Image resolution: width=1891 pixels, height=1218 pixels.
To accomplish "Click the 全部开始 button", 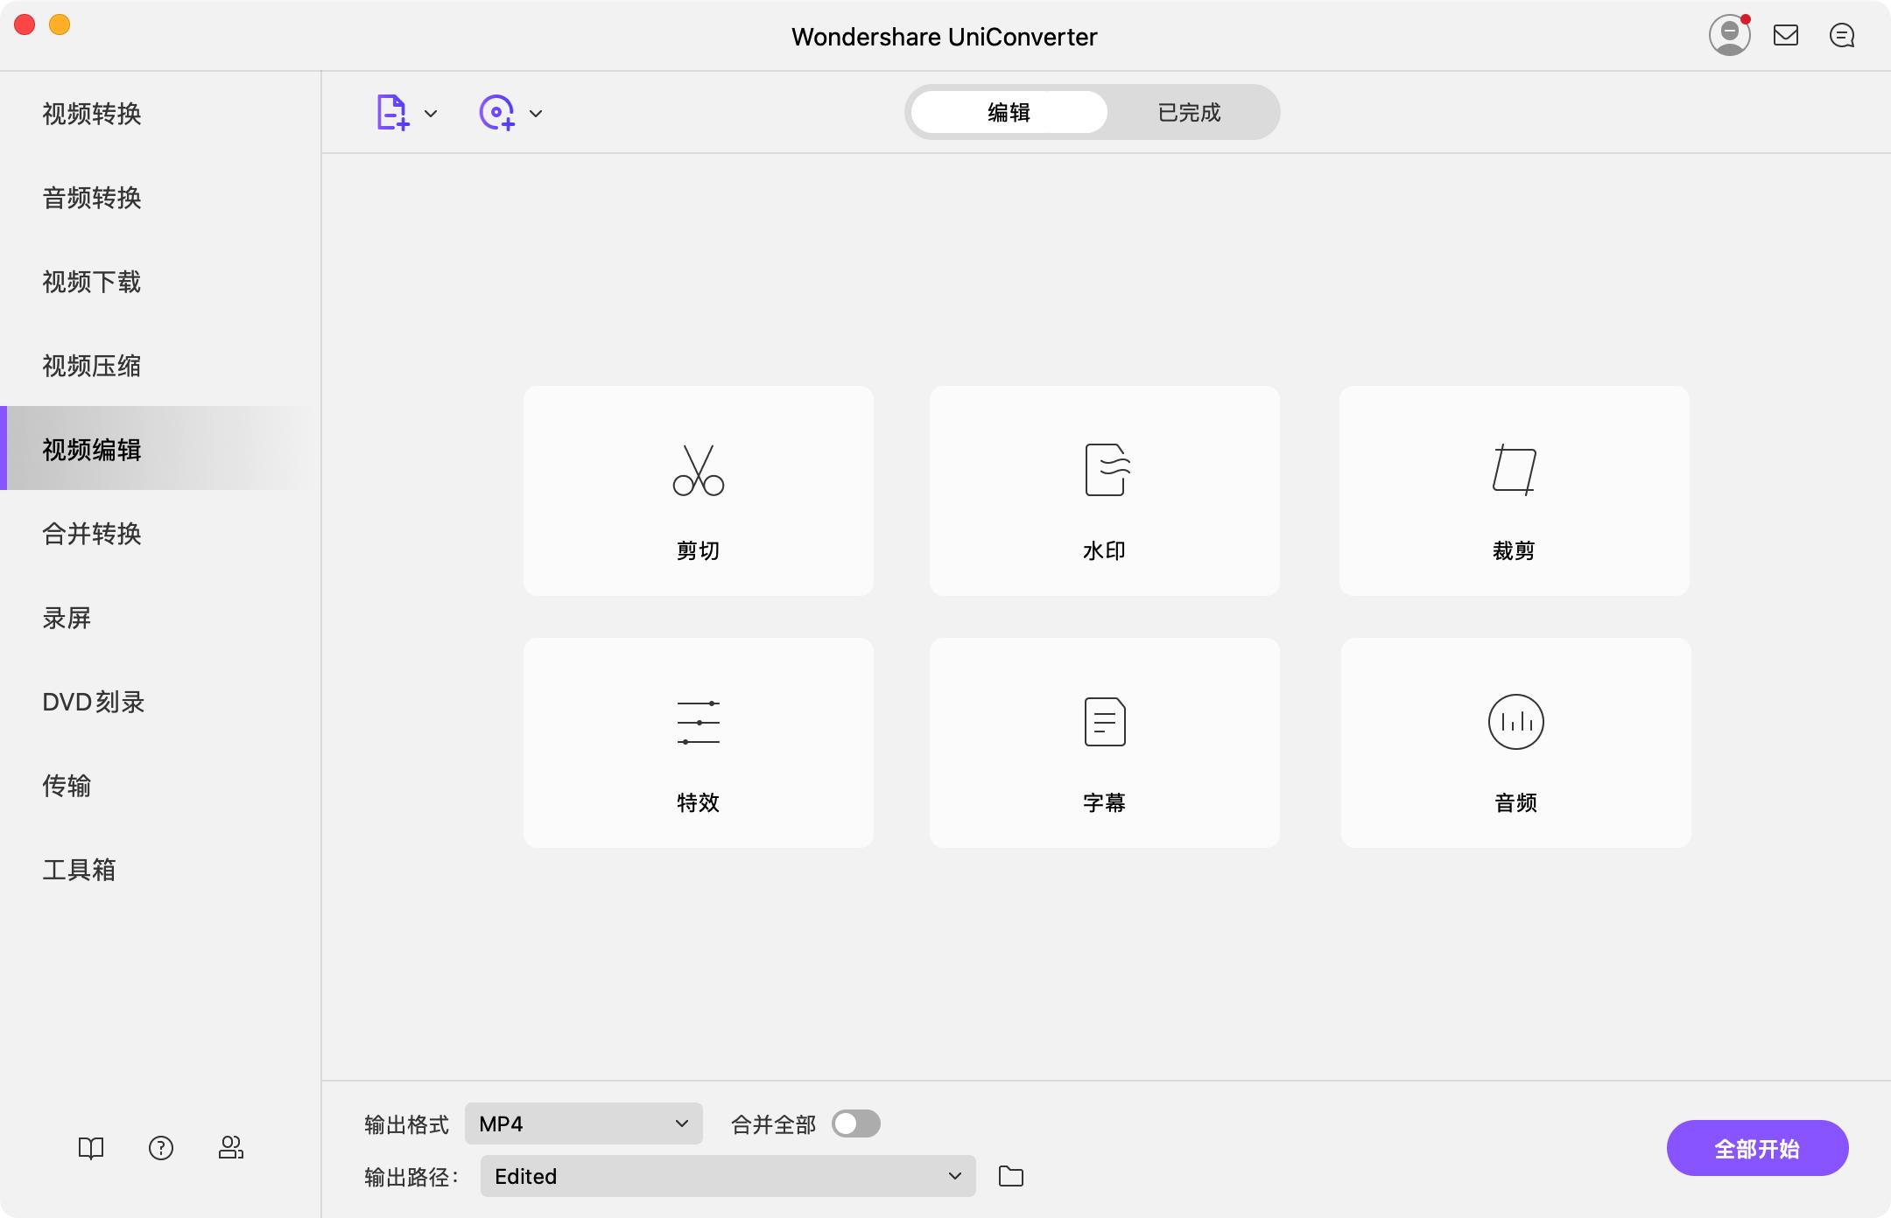I will 1757,1147.
